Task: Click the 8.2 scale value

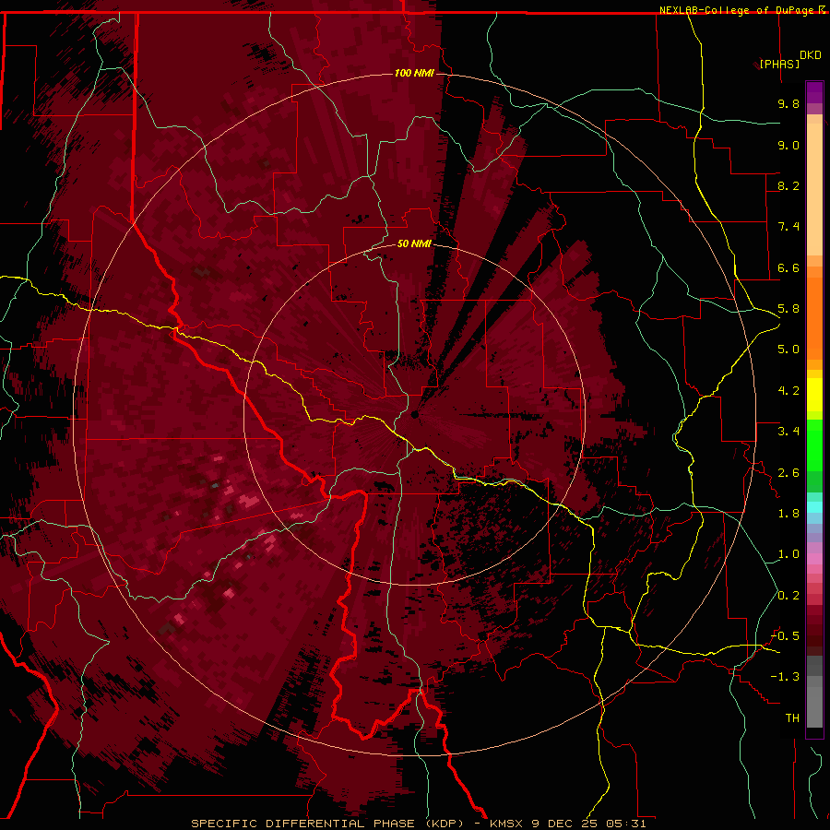Action: [788, 185]
